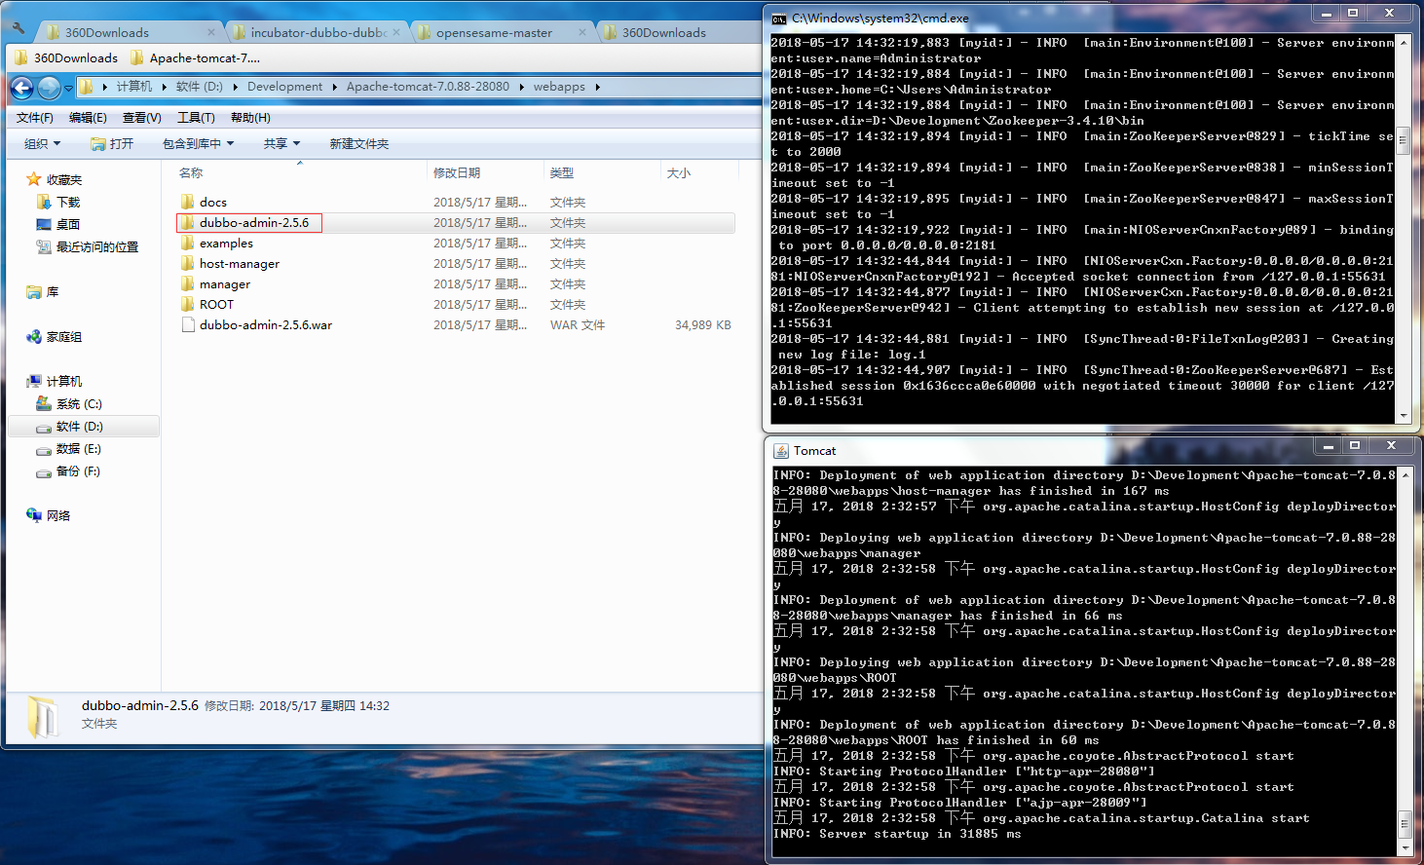Select the docs folder icon
1424x865 pixels.
coord(188,203)
